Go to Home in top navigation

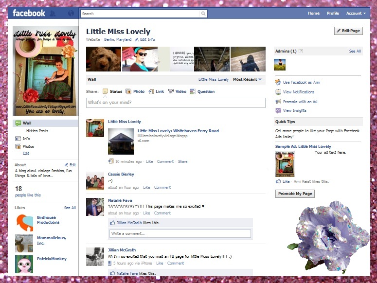(x=314, y=13)
